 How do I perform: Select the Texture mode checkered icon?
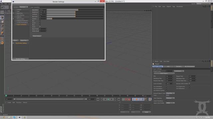pos(2,21)
